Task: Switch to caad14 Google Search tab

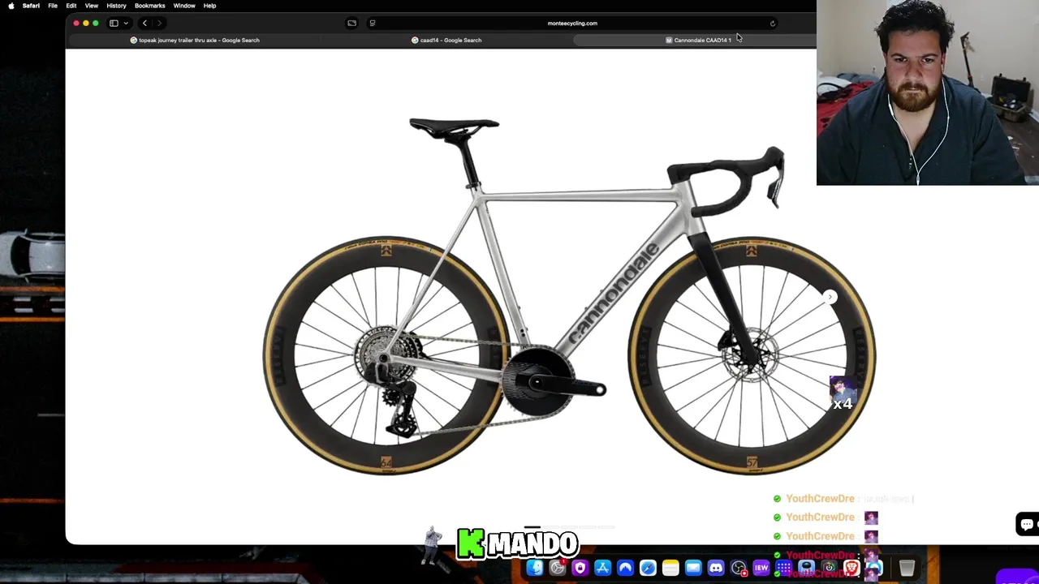Action: (446, 40)
